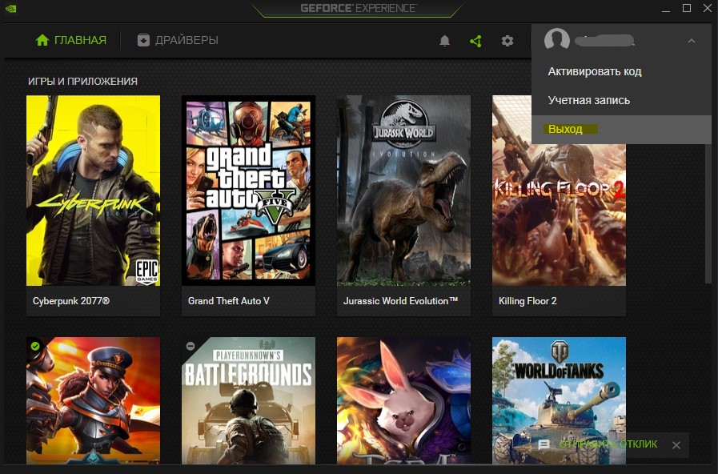Viewport: 718px width, 474px height.
Task: Open the Grand Theft Auto V cover
Action: pos(249,191)
